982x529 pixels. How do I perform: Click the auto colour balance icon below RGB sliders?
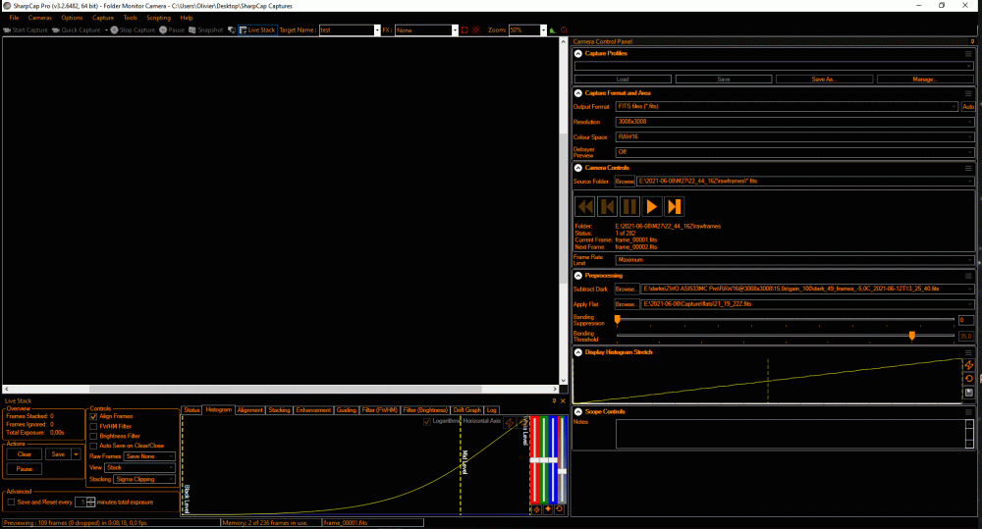tap(537, 509)
